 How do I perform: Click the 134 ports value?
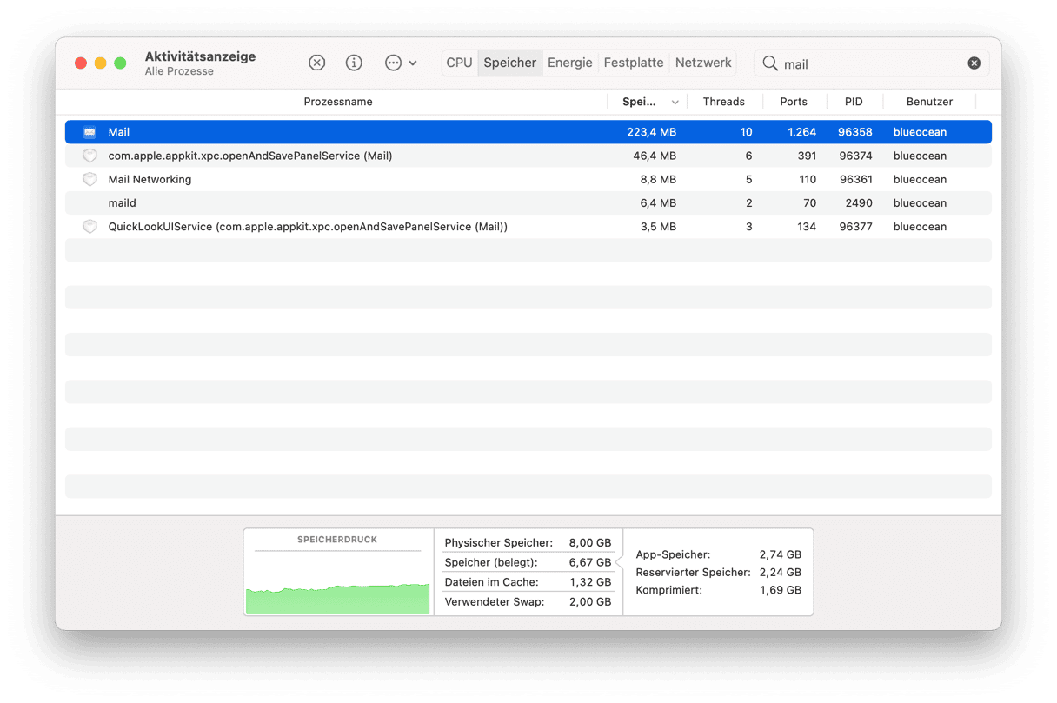[x=807, y=226]
